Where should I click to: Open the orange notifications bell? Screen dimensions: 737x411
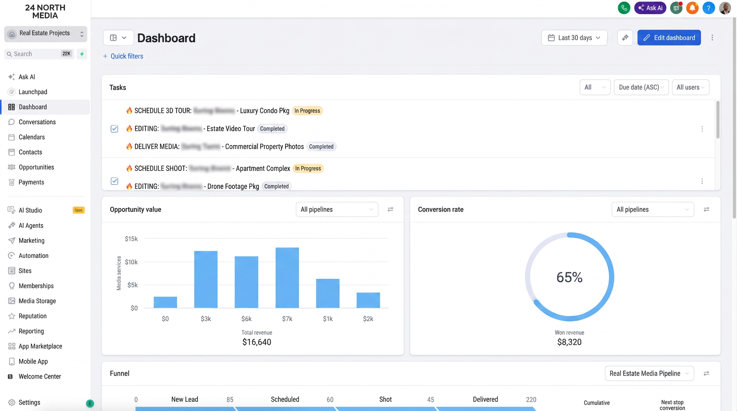point(692,8)
